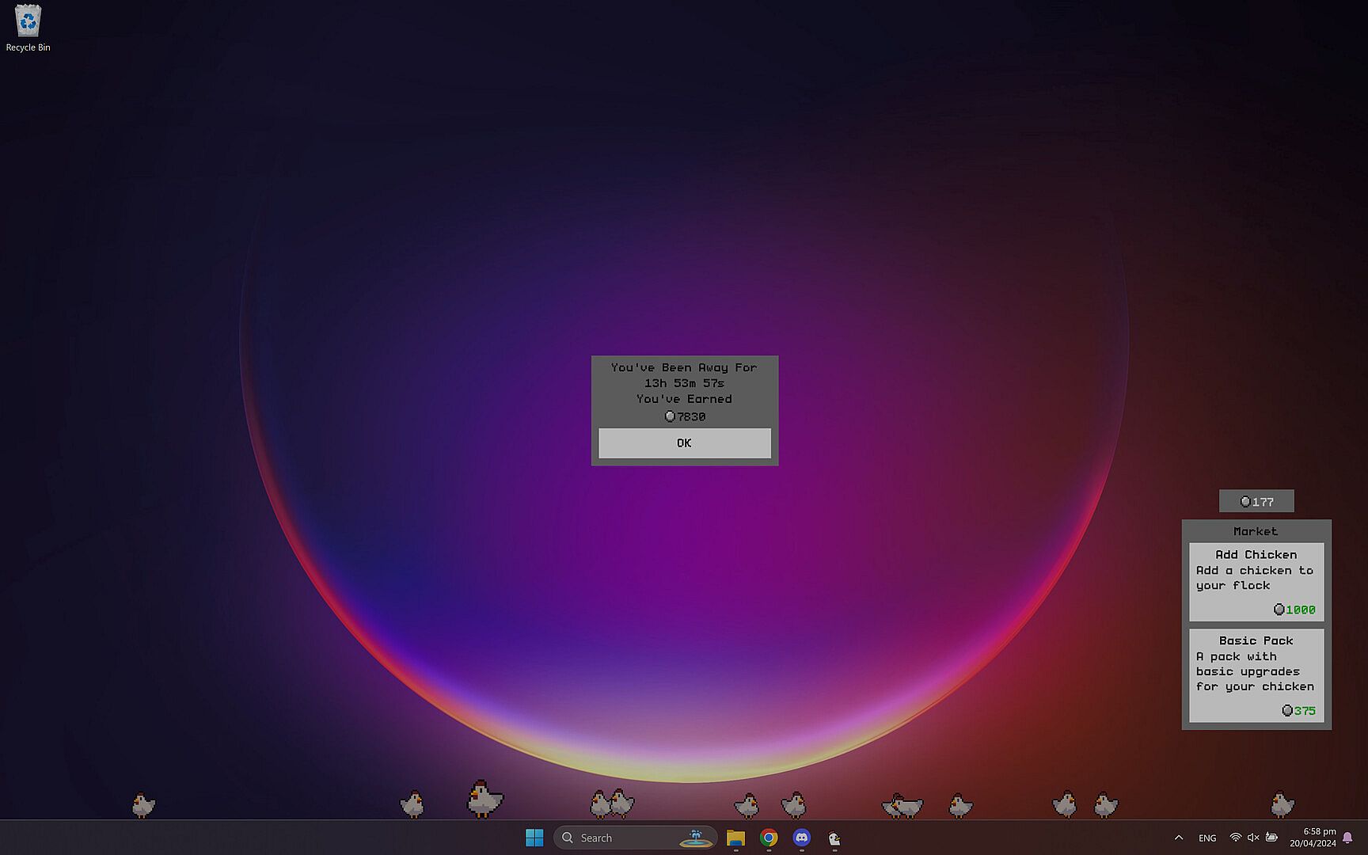Image resolution: width=1368 pixels, height=855 pixels.
Task: Open the Recycle Bin desktop icon
Action: (x=28, y=28)
